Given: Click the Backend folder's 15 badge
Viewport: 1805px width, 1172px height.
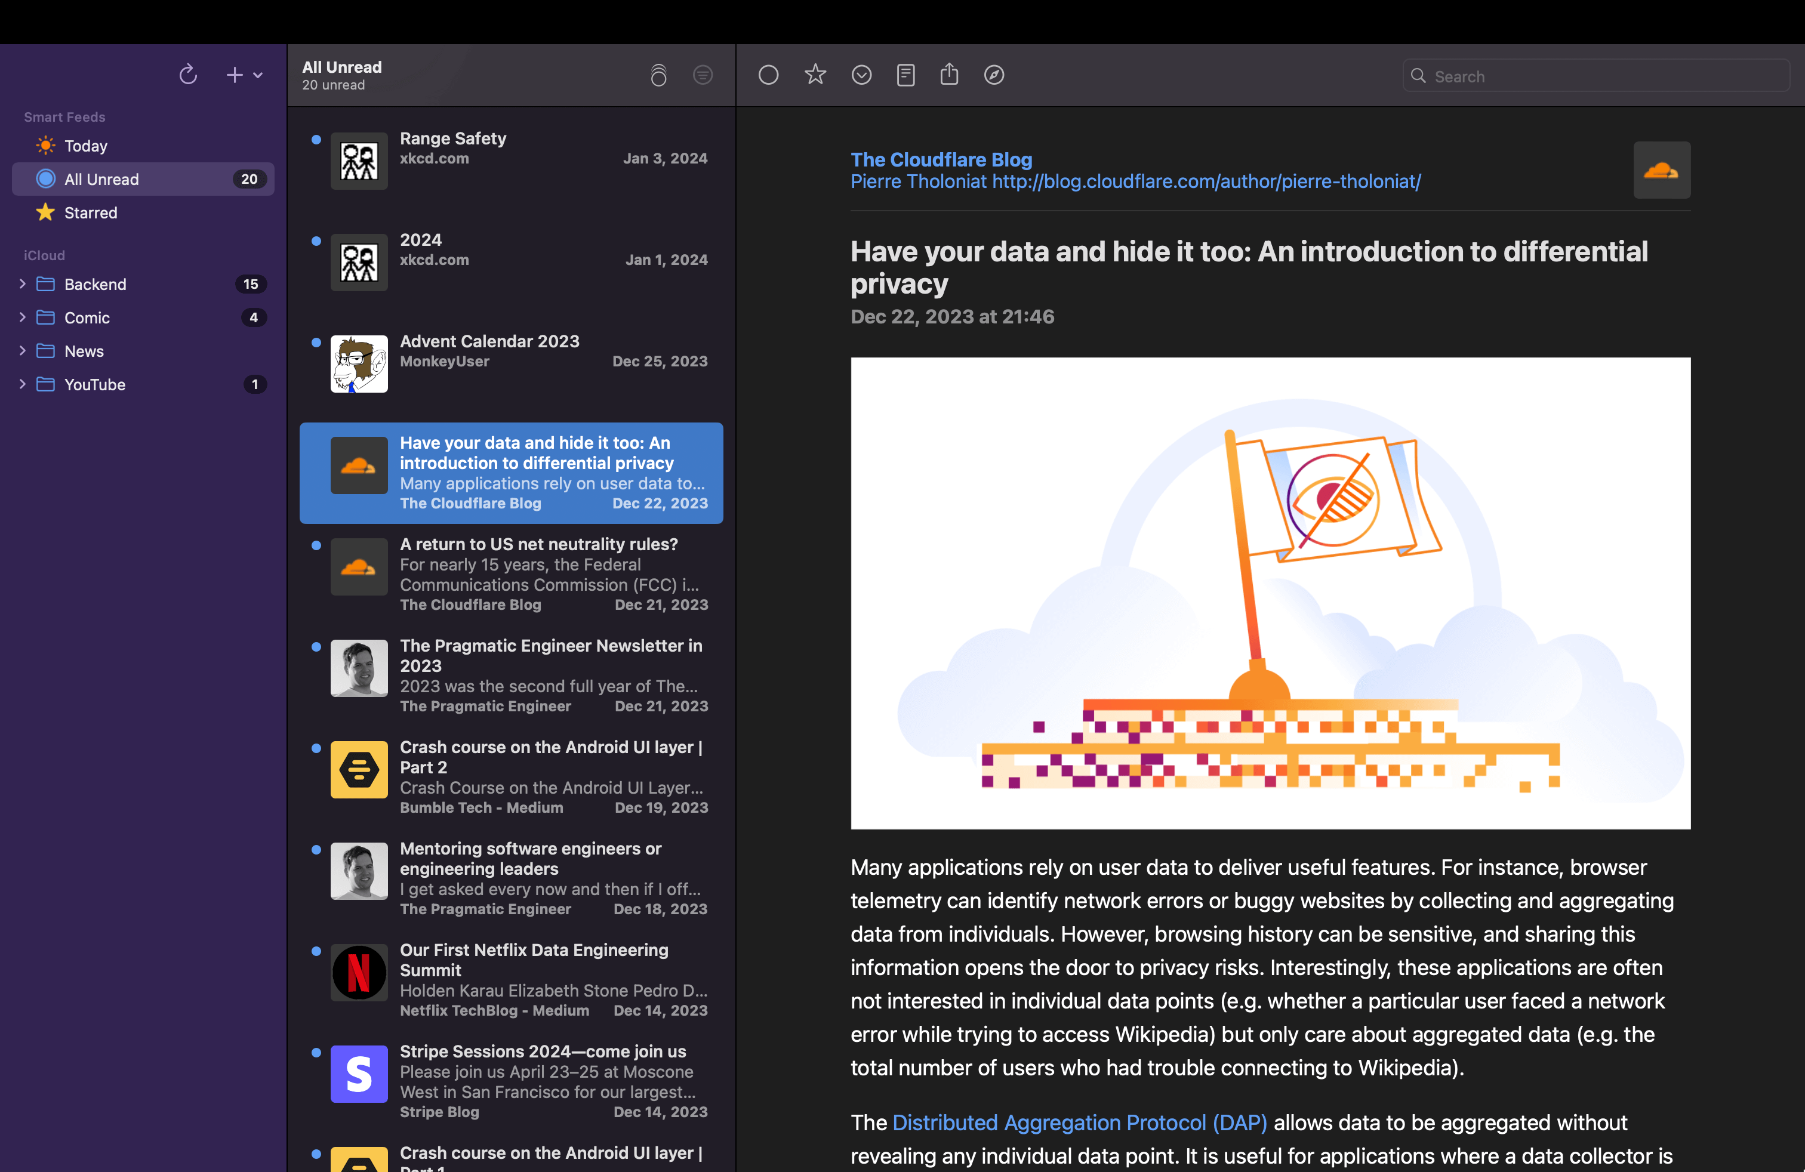Looking at the screenshot, I should 251,283.
